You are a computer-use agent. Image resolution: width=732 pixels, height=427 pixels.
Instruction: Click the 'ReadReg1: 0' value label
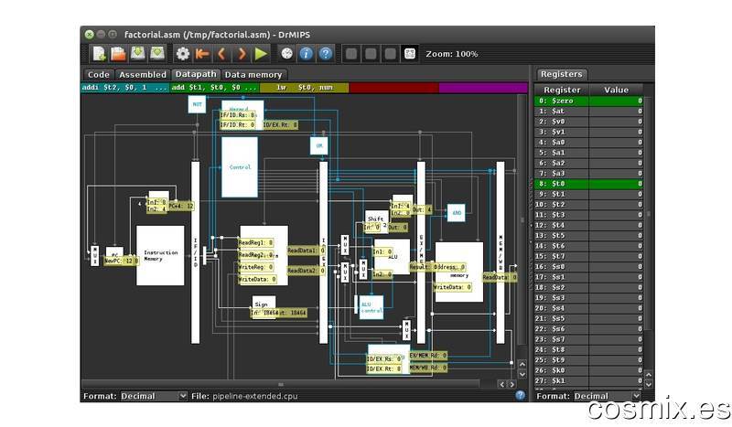tap(256, 242)
